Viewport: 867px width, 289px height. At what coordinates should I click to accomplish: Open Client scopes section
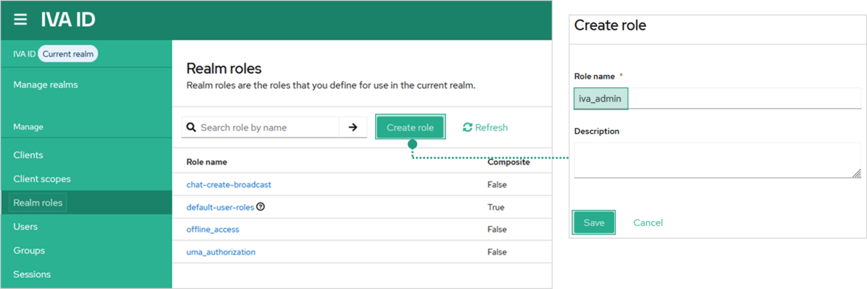pos(42,179)
